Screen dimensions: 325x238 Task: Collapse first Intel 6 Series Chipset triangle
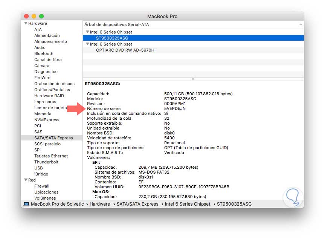[x=87, y=32]
